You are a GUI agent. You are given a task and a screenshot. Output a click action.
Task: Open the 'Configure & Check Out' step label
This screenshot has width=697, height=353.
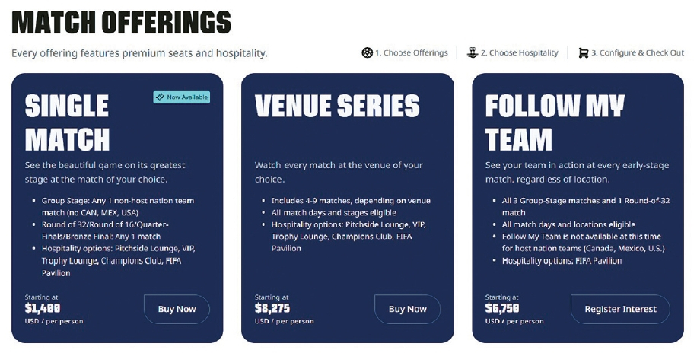click(638, 53)
